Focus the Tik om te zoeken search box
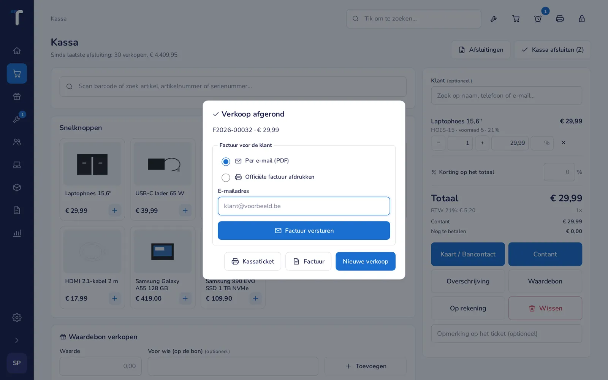 (x=413, y=19)
